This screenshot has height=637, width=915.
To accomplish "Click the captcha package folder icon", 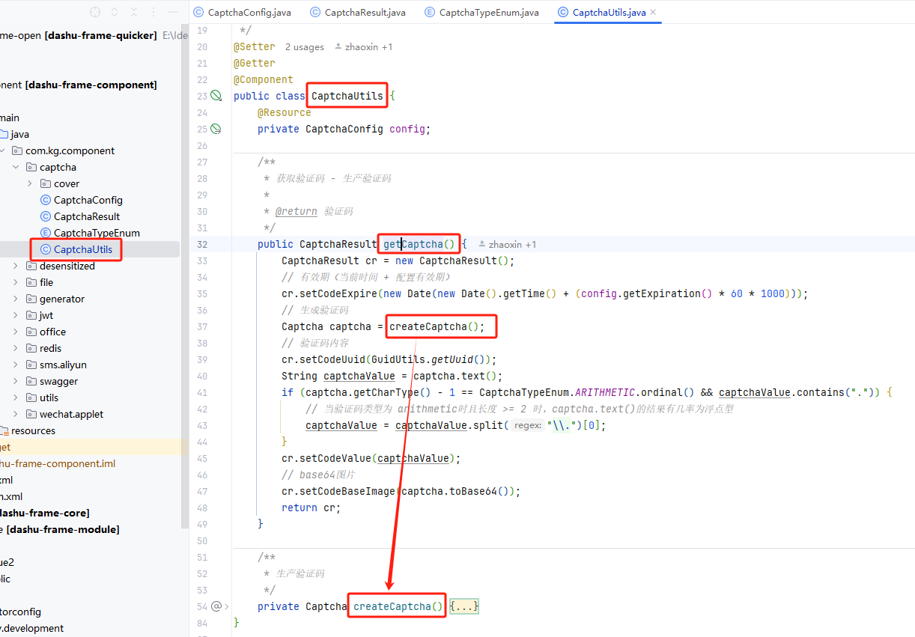I will click(x=31, y=167).
